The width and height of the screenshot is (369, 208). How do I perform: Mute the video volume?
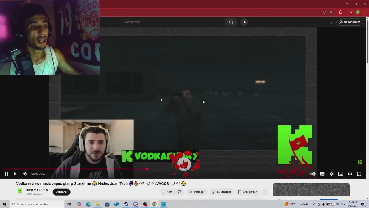(x=25, y=174)
